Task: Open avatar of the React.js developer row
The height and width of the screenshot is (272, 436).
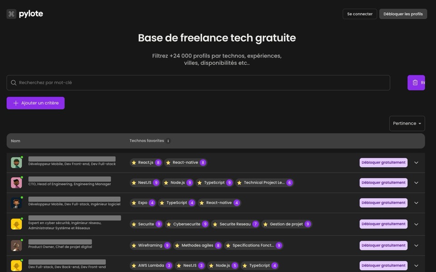Action: [16, 163]
